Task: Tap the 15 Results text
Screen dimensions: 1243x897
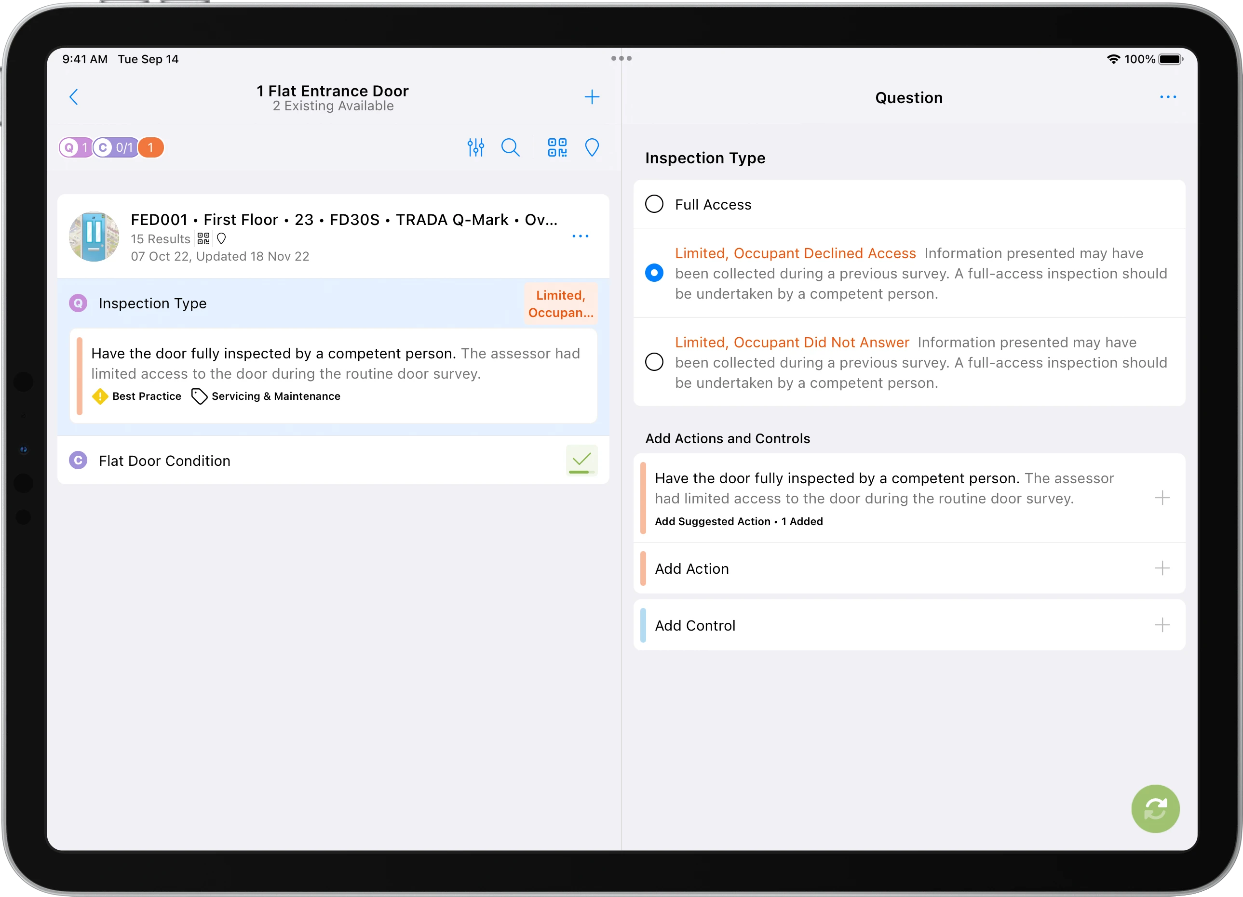Action: point(161,239)
